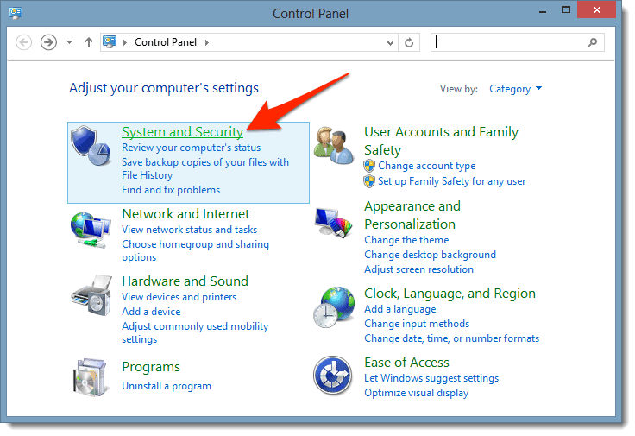Click the search magnifier icon

click(593, 42)
